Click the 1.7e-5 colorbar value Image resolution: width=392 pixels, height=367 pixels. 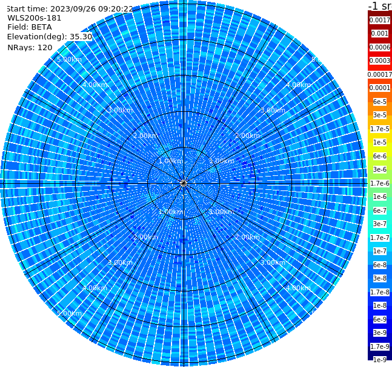pos(380,129)
